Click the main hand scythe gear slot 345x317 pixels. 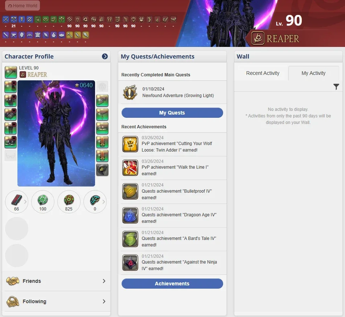pos(11,72)
